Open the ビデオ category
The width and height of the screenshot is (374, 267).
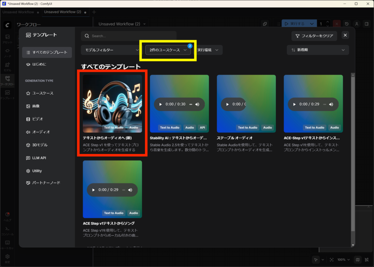(38, 119)
